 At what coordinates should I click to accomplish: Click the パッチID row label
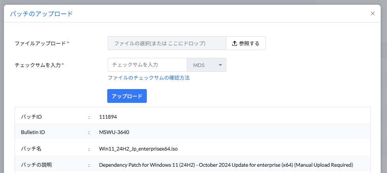pos(31,117)
